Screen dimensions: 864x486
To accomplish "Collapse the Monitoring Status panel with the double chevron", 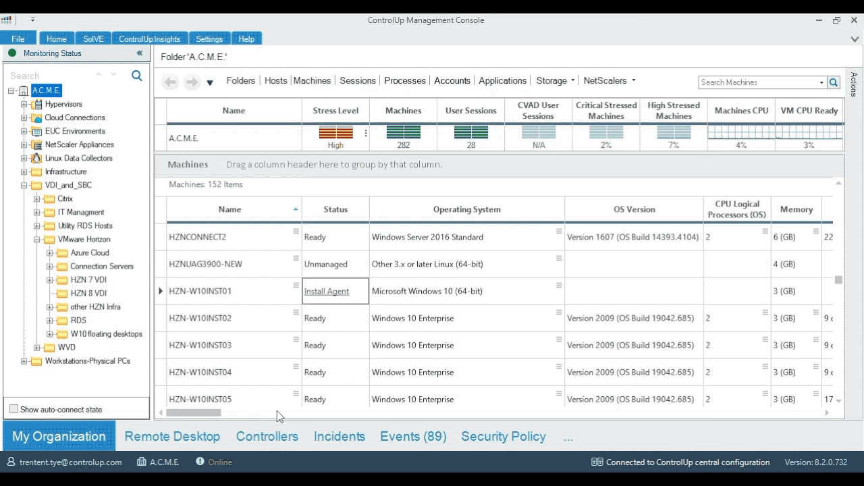I will click(x=140, y=53).
